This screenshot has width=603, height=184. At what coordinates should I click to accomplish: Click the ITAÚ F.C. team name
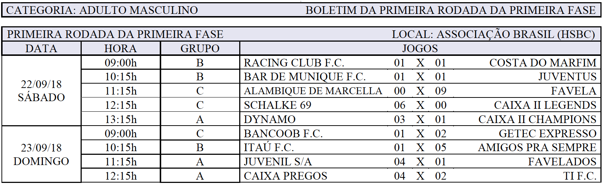269,147
